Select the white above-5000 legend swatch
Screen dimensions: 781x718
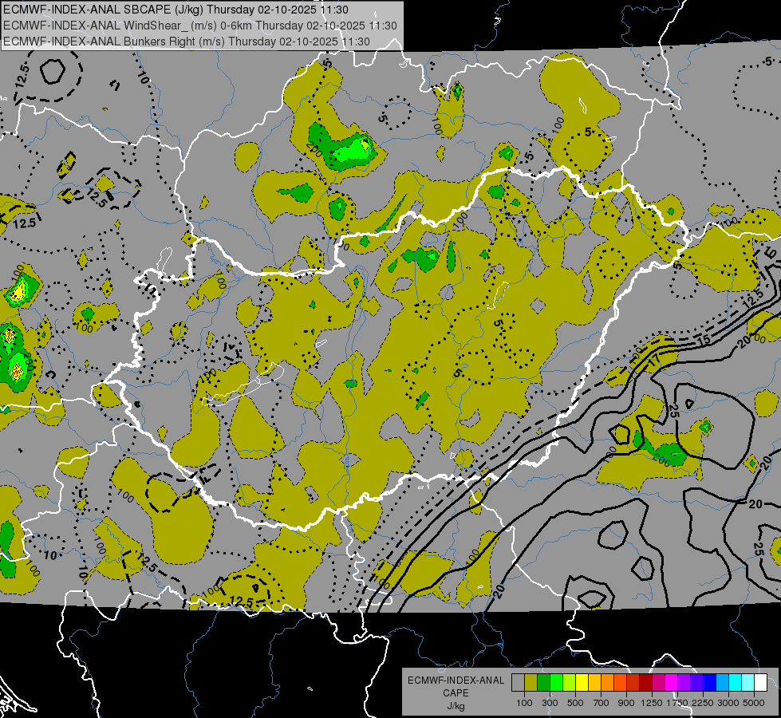[x=761, y=683]
